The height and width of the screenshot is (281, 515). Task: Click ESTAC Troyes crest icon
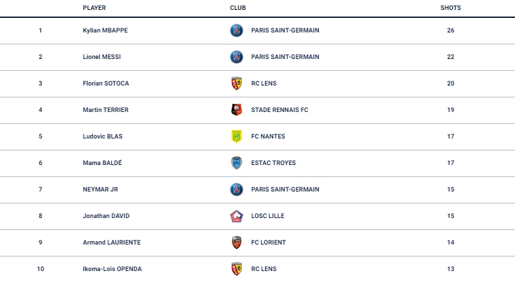point(237,163)
